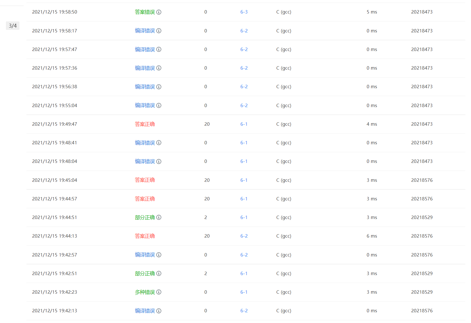Open compile error info at 19:42:13
The image size is (471, 323).
(x=159, y=311)
